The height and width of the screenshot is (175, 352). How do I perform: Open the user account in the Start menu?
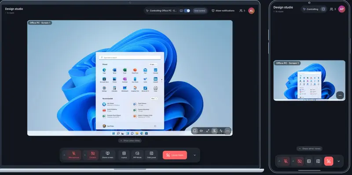pos(108,126)
